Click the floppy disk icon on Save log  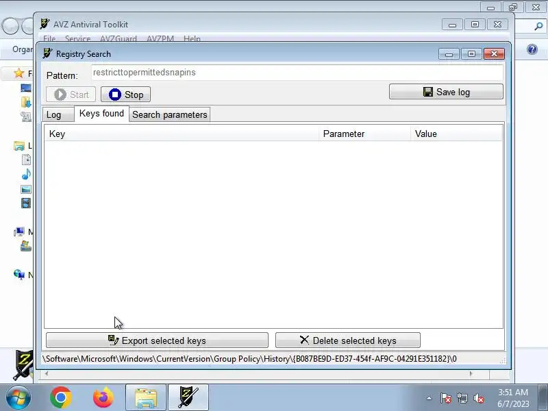click(x=427, y=92)
